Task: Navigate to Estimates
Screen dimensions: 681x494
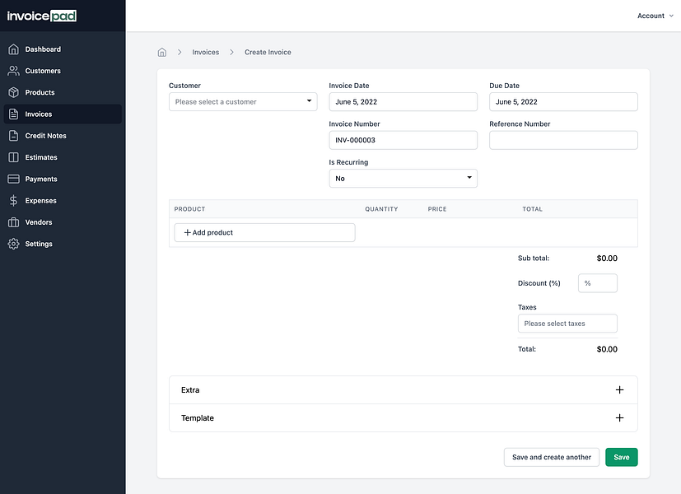Action: 63,157
